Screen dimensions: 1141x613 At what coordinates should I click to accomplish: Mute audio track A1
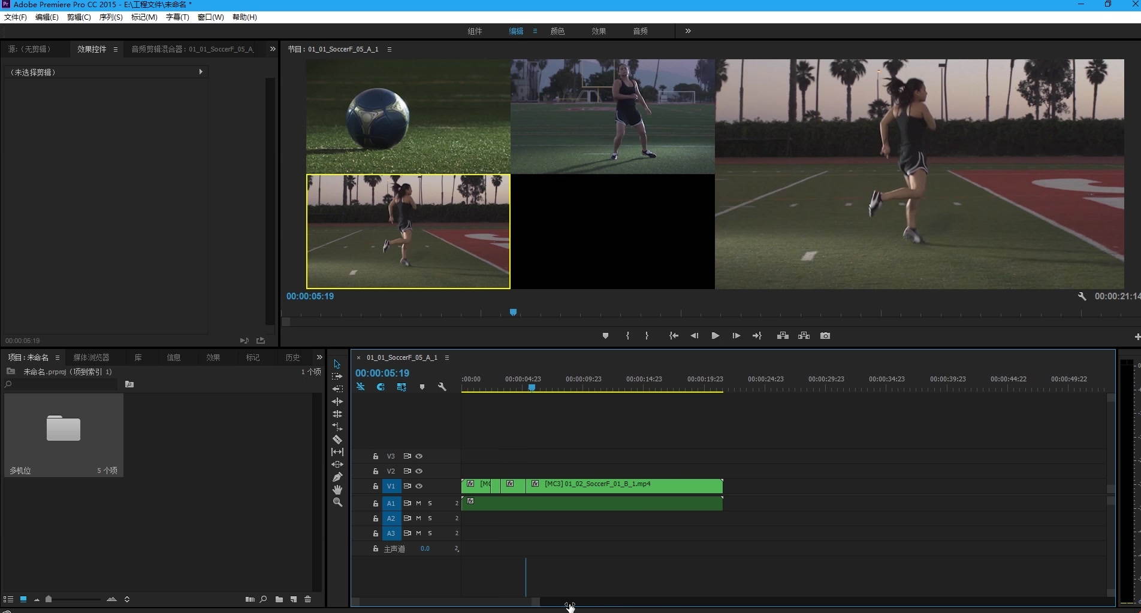(x=418, y=503)
